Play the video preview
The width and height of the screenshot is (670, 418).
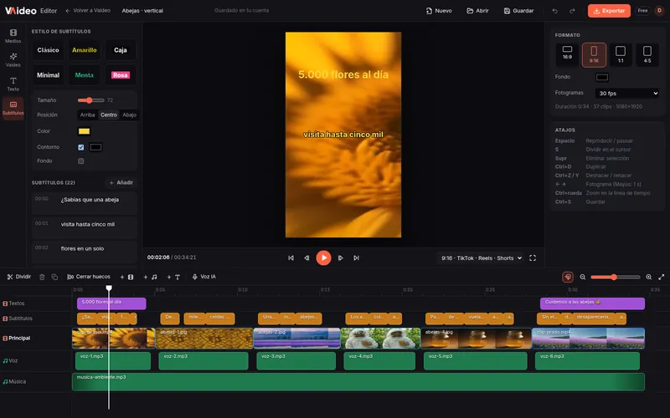(x=323, y=257)
